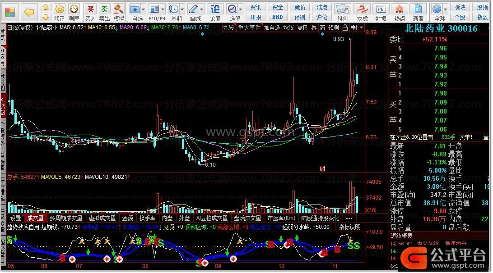Open the 模拟 gavel simulation icon
The image size is (493, 273).
point(119,9)
